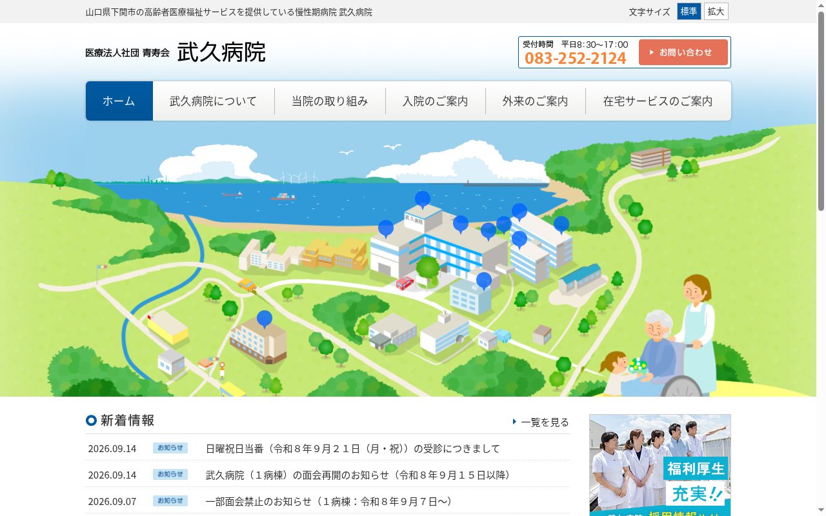Click the お問い合わせ button
Viewport: 826px width, 516px height.
click(683, 52)
